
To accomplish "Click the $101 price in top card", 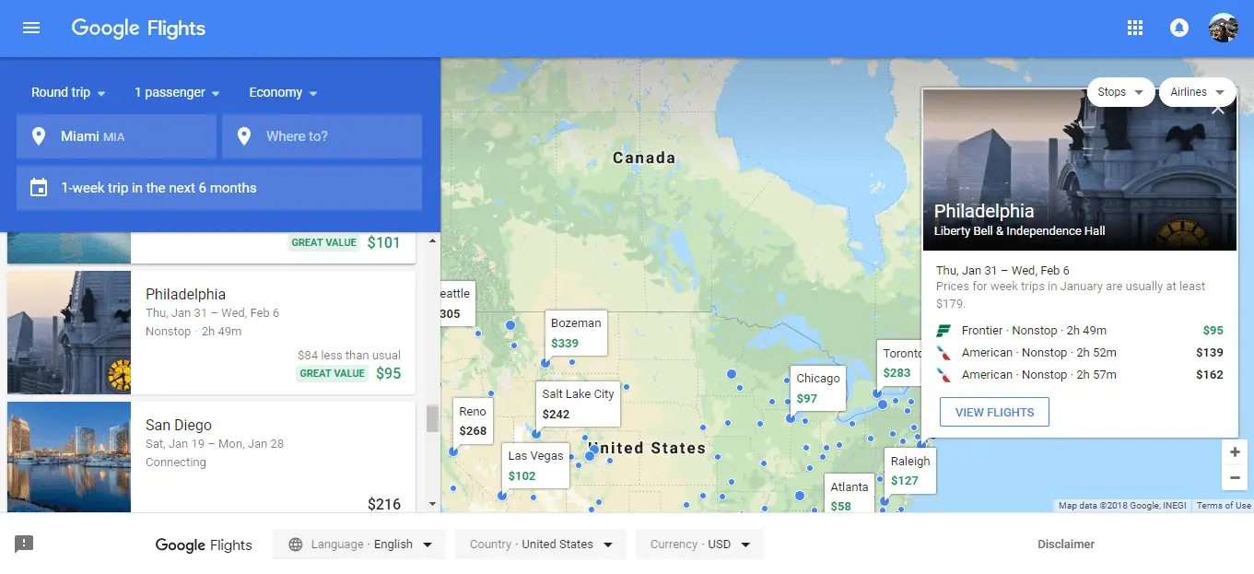I will click(384, 243).
